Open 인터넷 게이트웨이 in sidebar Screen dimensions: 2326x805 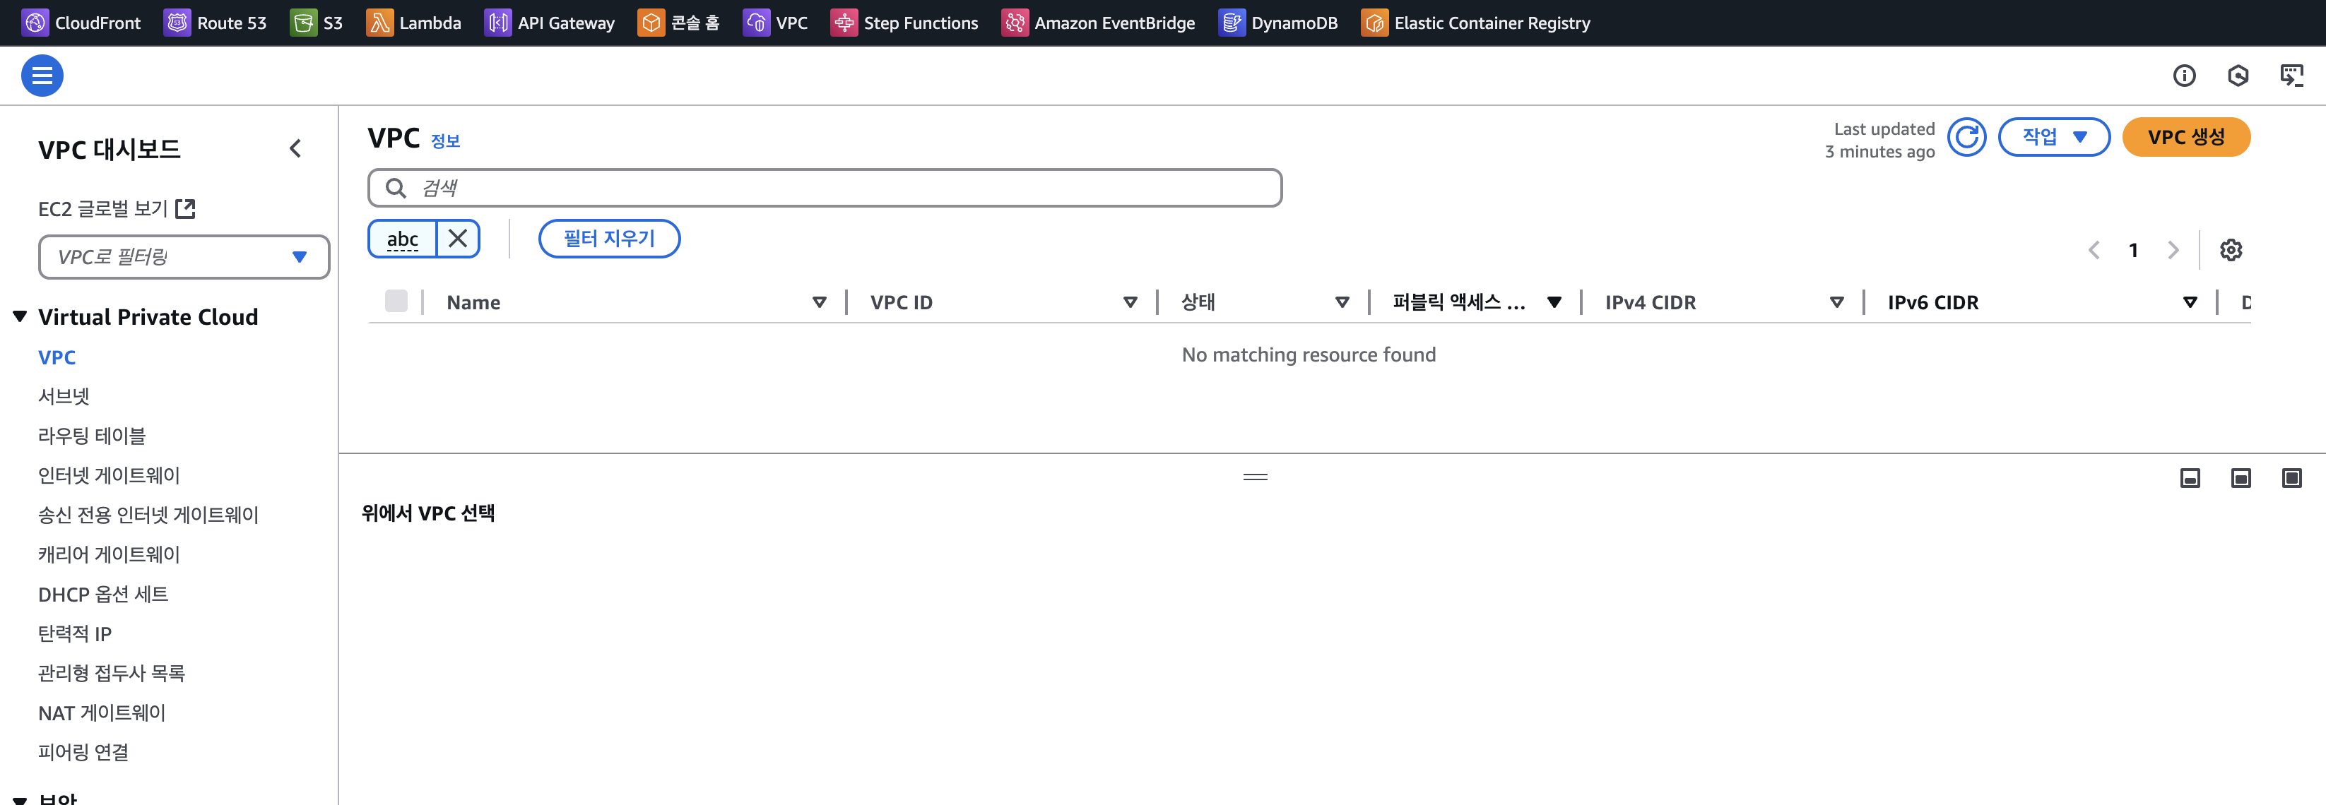tap(110, 476)
